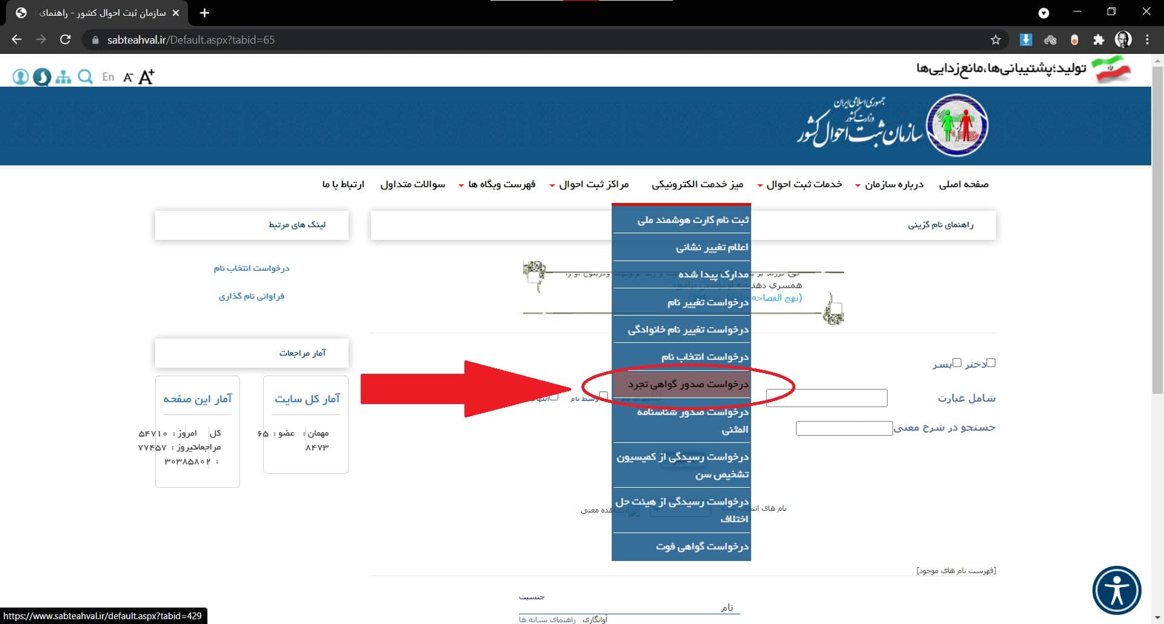Go to صفحه اصلی in the navigation
The image size is (1164, 624).
[x=963, y=184]
